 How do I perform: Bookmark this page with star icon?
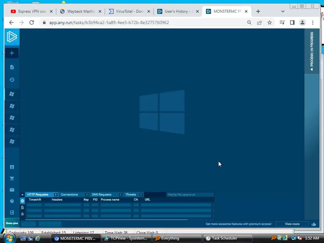[x=270, y=22]
